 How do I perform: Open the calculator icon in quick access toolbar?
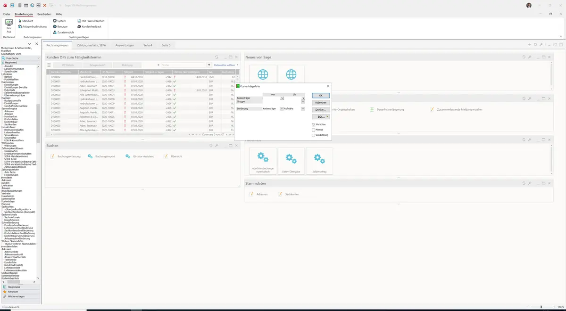pos(19,5)
